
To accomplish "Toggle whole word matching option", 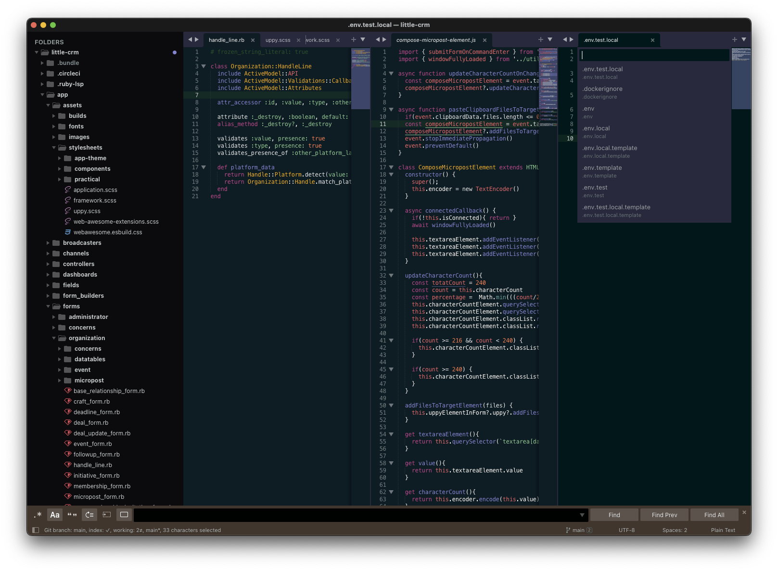I will coord(72,515).
